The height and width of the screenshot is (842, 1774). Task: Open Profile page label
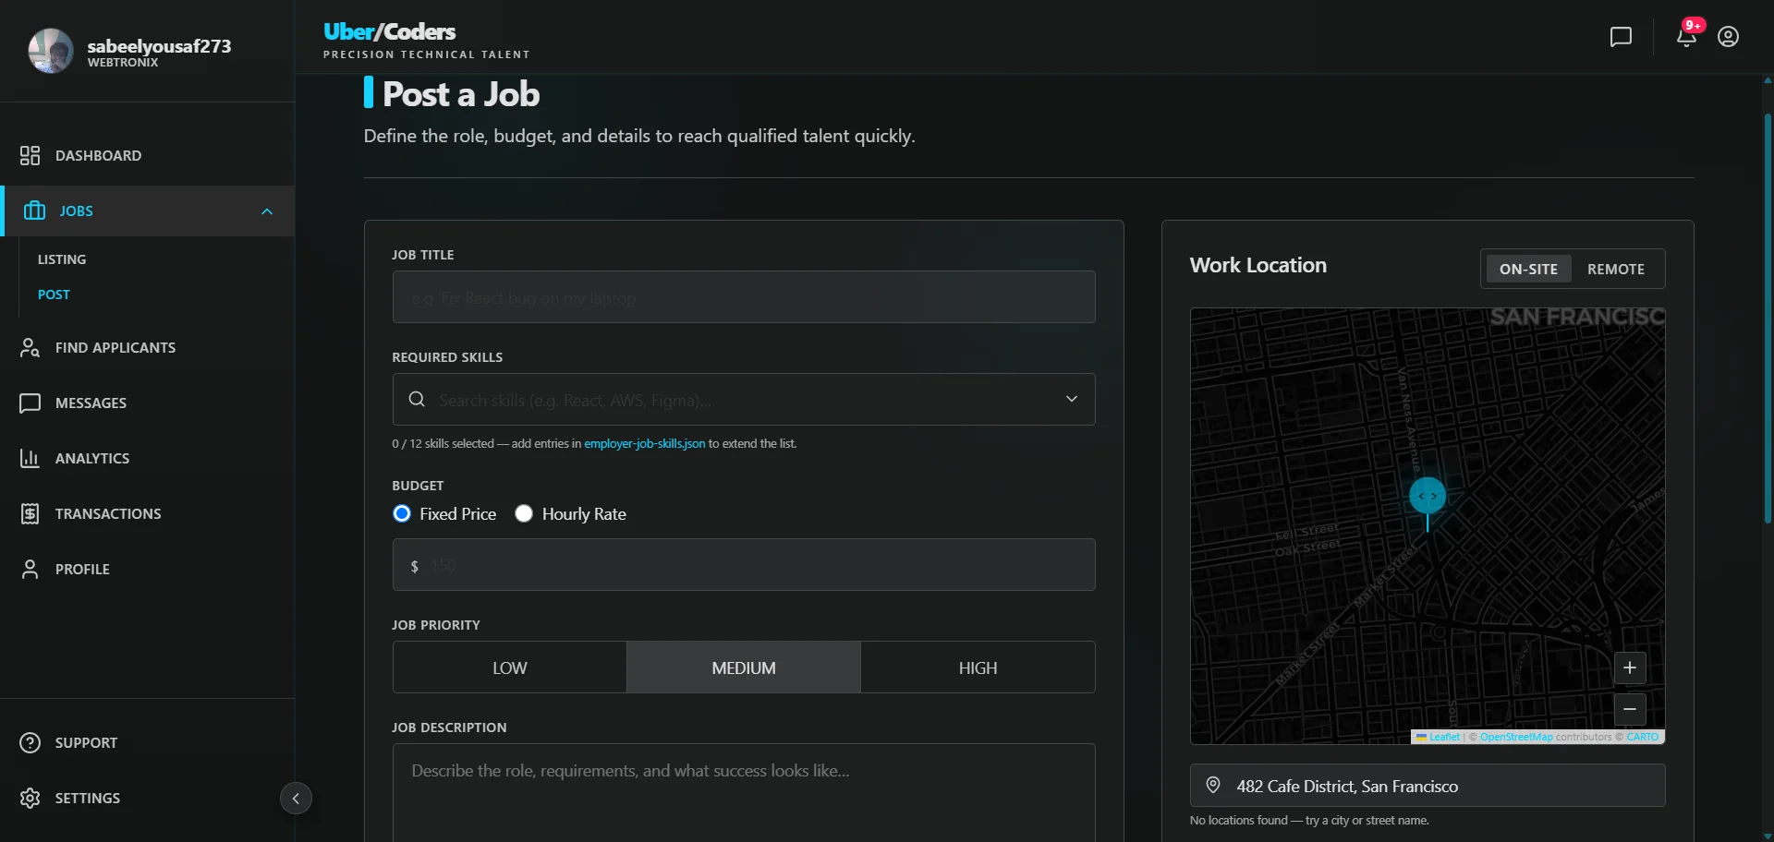click(82, 569)
